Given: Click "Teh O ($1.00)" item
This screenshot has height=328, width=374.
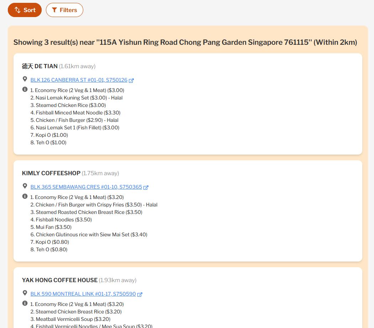Looking at the screenshot, I should 48,143.
